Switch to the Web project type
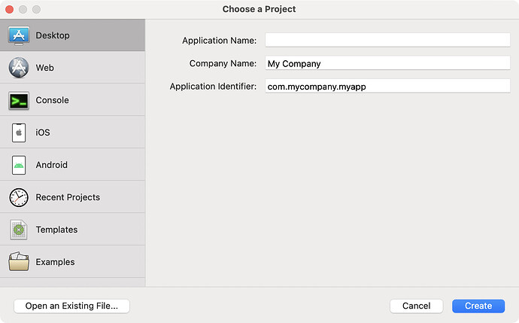 45,68
